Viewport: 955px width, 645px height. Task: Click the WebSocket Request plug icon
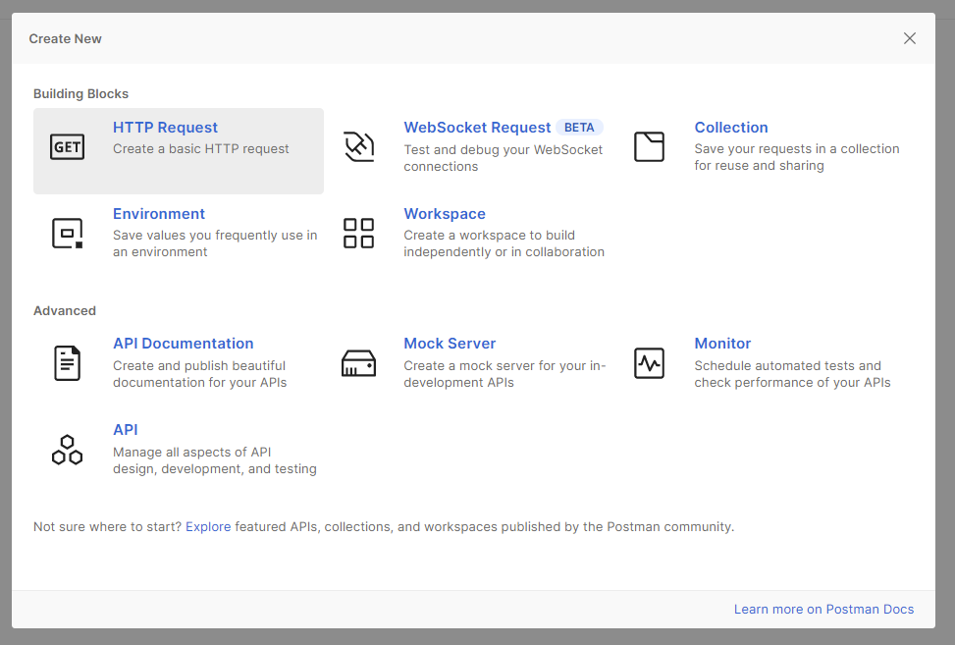[x=358, y=147]
